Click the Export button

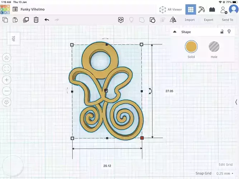(209, 20)
